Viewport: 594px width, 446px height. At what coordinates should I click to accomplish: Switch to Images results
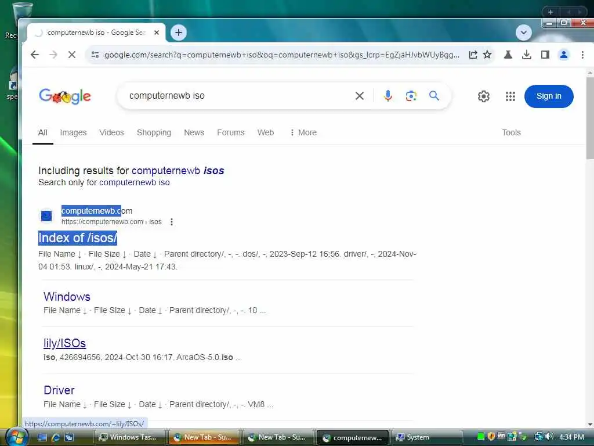73,132
